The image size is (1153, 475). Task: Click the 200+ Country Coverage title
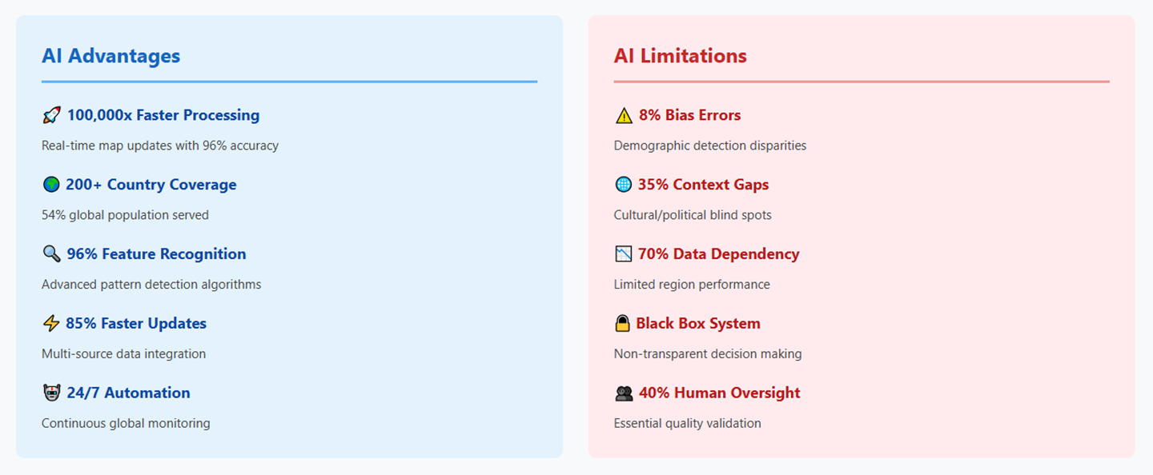pos(151,185)
